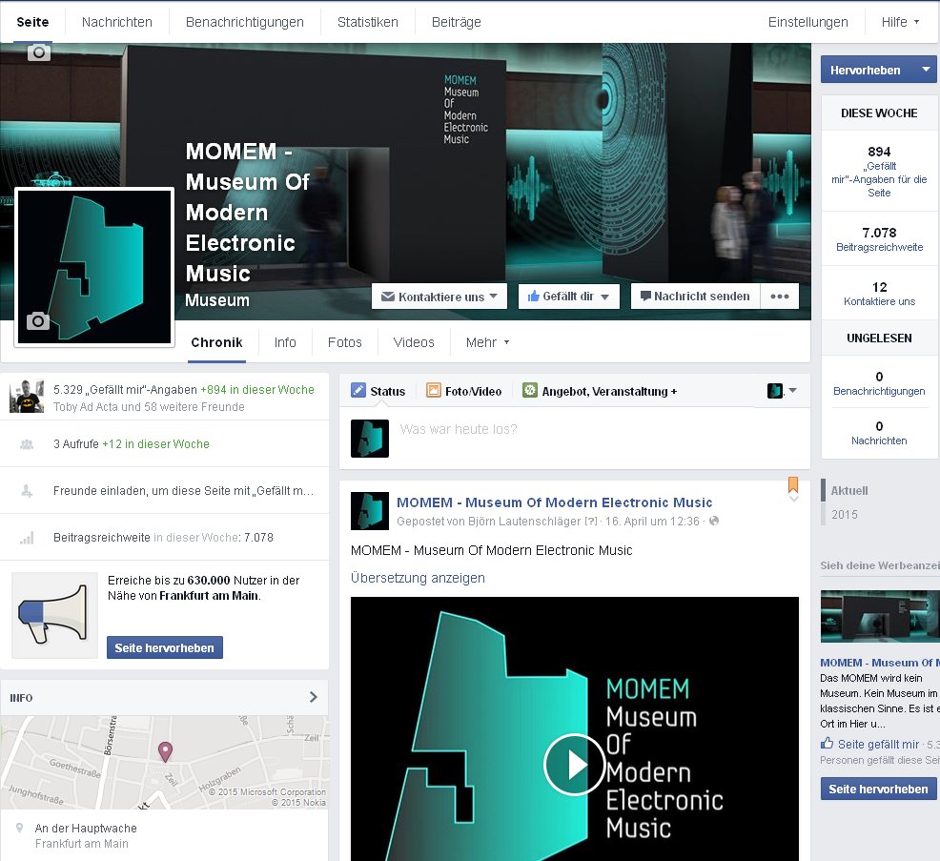Image resolution: width=940 pixels, height=861 pixels.
Task: Click the 3 Aufrufe row
Action: (x=164, y=444)
